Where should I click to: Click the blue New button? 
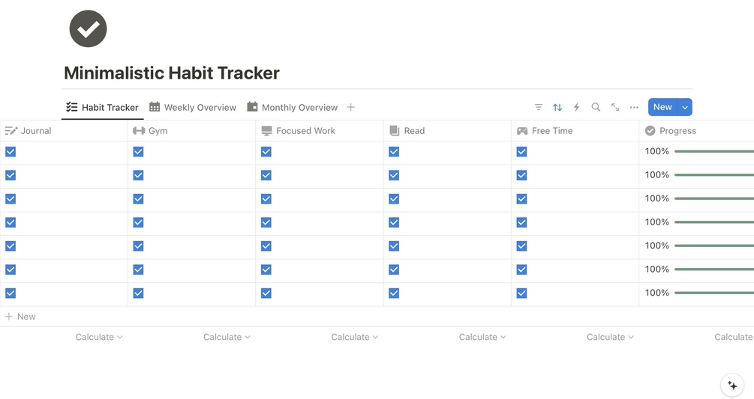(662, 107)
